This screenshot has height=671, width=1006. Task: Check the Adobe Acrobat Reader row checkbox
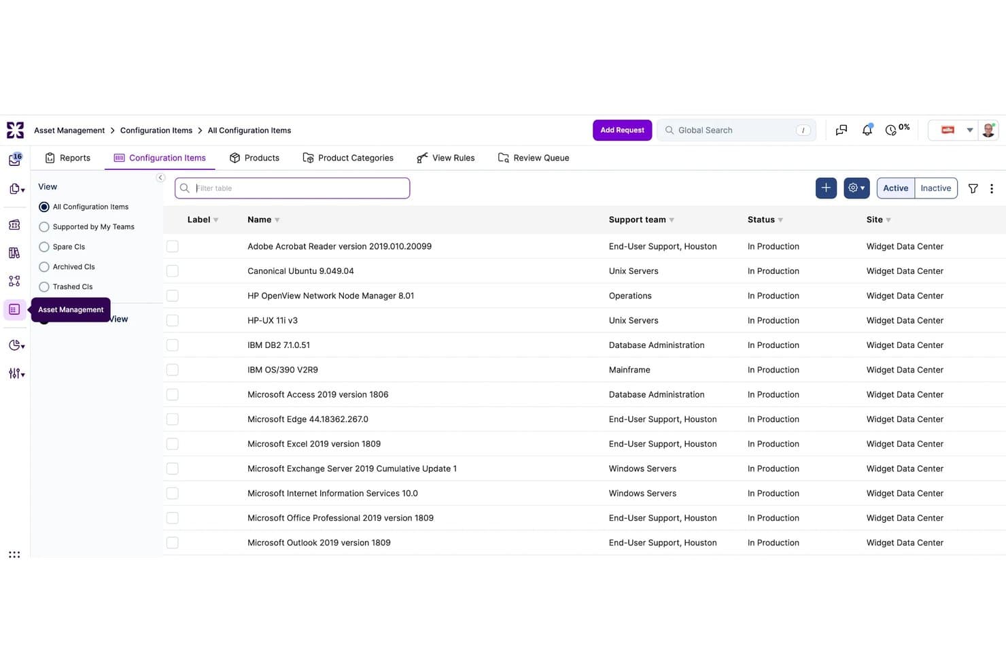tap(173, 246)
